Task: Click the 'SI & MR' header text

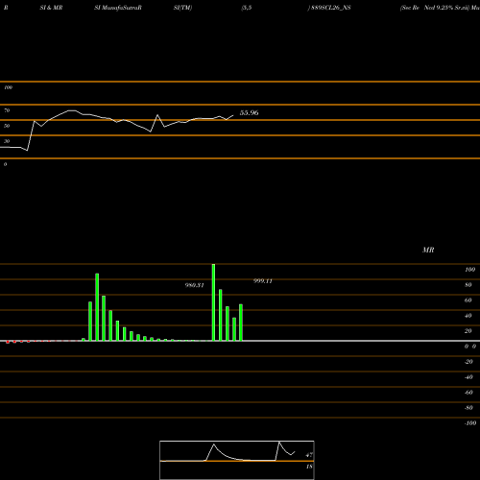Action: click(51, 8)
